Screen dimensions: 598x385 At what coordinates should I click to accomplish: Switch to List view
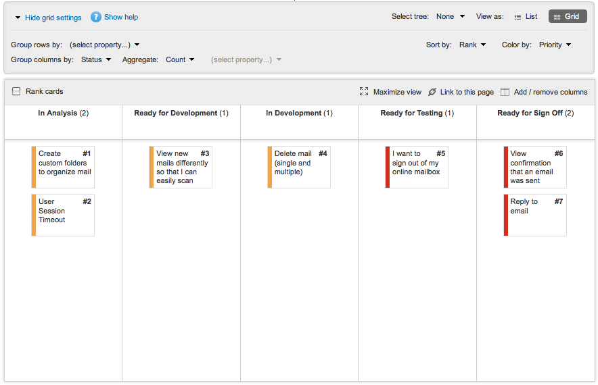(x=526, y=17)
